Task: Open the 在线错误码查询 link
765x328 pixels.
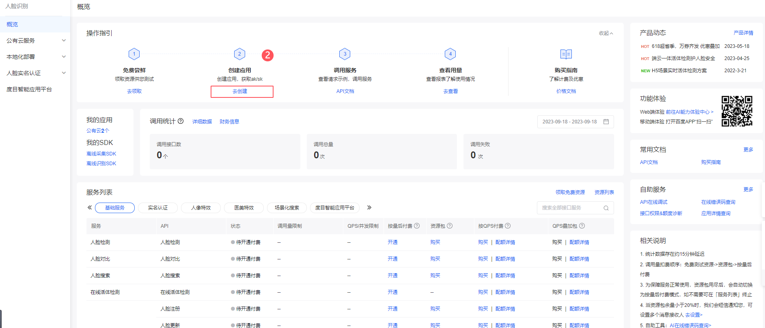Action: [x=718, y=202]
